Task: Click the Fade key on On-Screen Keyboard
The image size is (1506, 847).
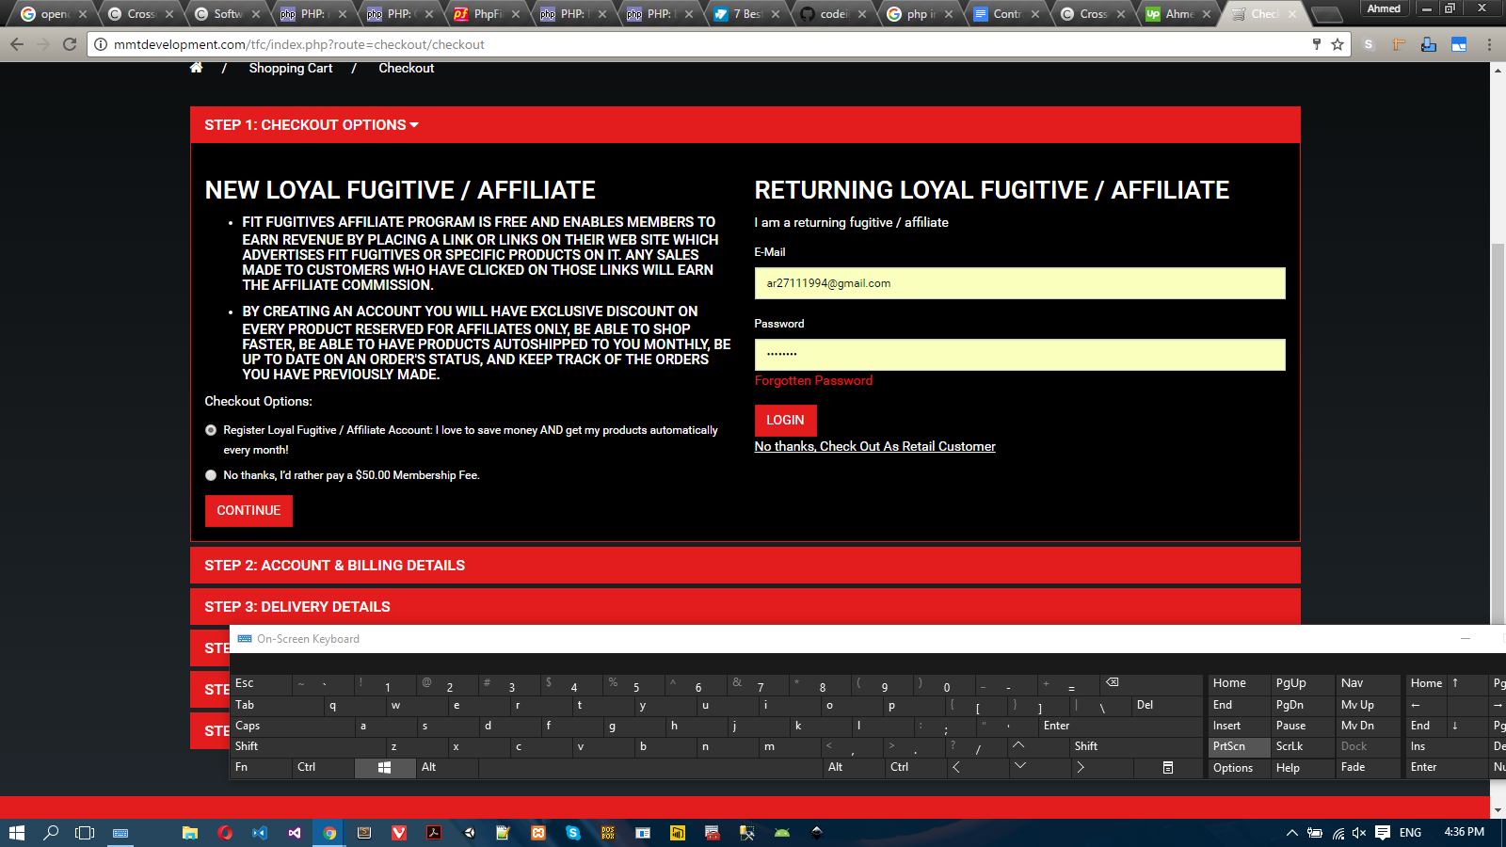Action: [x=1366, y=768]
